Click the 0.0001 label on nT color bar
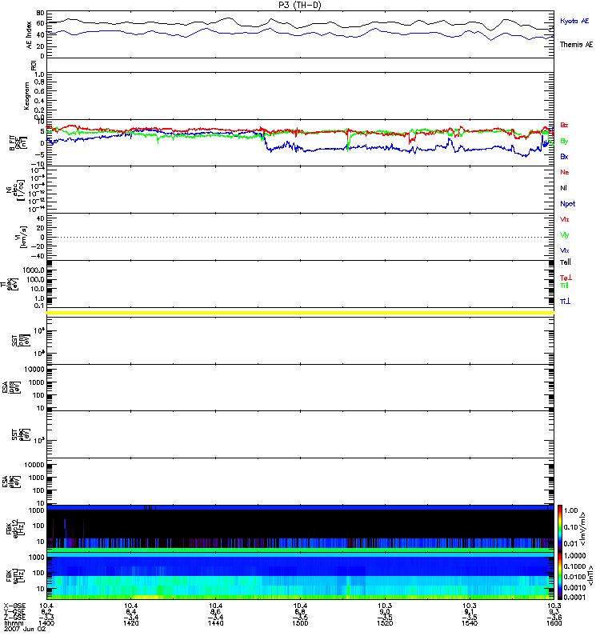Image resolution: width=600 pixels, height=640 pixels. pyautogui.click(x=574, y=597)
